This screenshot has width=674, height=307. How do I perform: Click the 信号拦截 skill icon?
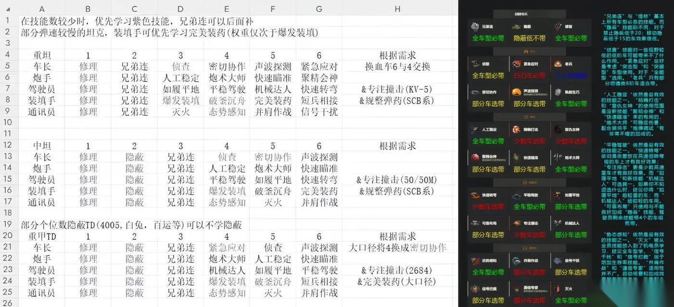tap(475, 289)
